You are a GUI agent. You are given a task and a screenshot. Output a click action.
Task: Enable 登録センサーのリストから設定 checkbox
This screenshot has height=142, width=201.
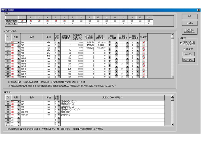coord(181,43)
